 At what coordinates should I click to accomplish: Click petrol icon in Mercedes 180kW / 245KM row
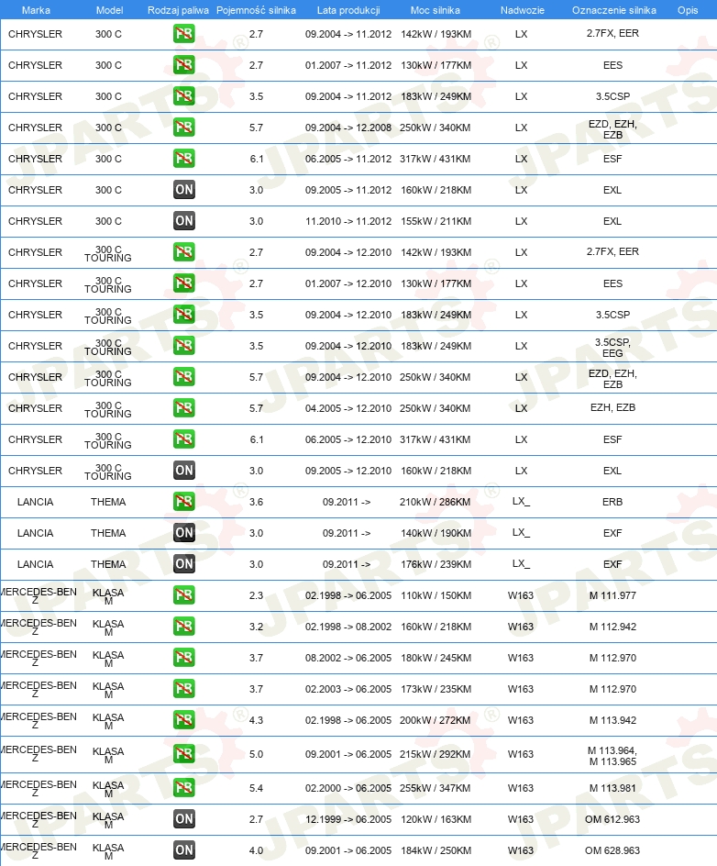pyautogui.click(x=183, y=658)
